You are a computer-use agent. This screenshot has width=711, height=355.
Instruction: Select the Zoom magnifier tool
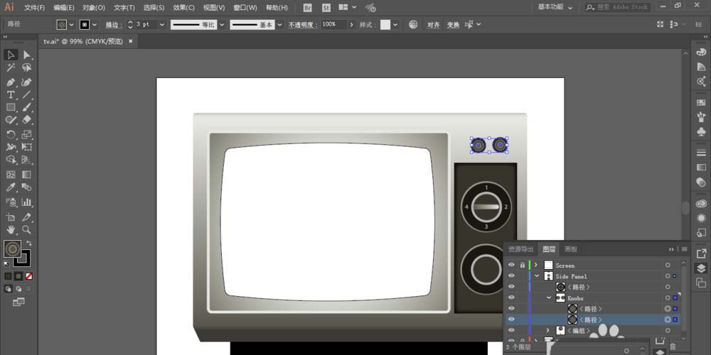(27, 229)
